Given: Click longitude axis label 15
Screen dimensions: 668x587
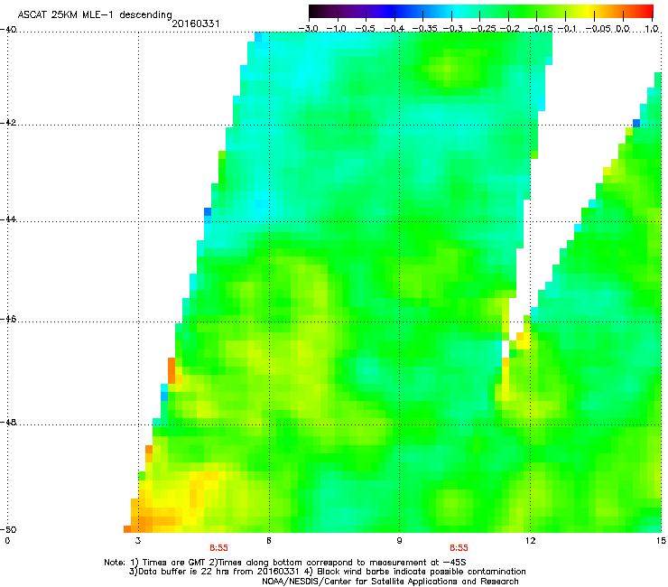Looking at the screenshot, I should click(661, 541).
